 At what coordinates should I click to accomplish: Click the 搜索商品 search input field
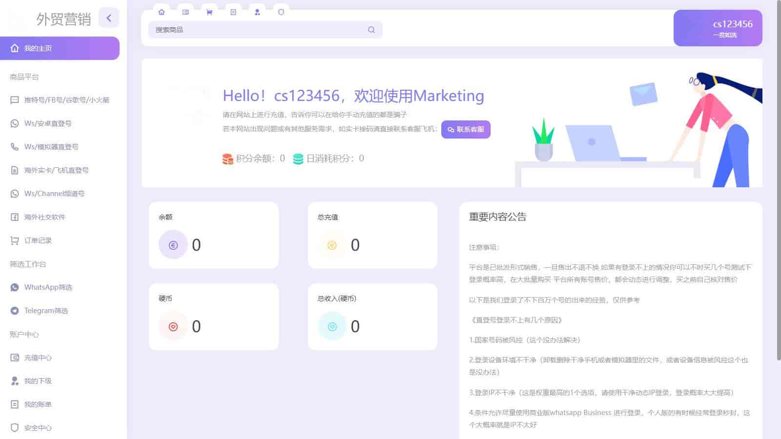259,30
